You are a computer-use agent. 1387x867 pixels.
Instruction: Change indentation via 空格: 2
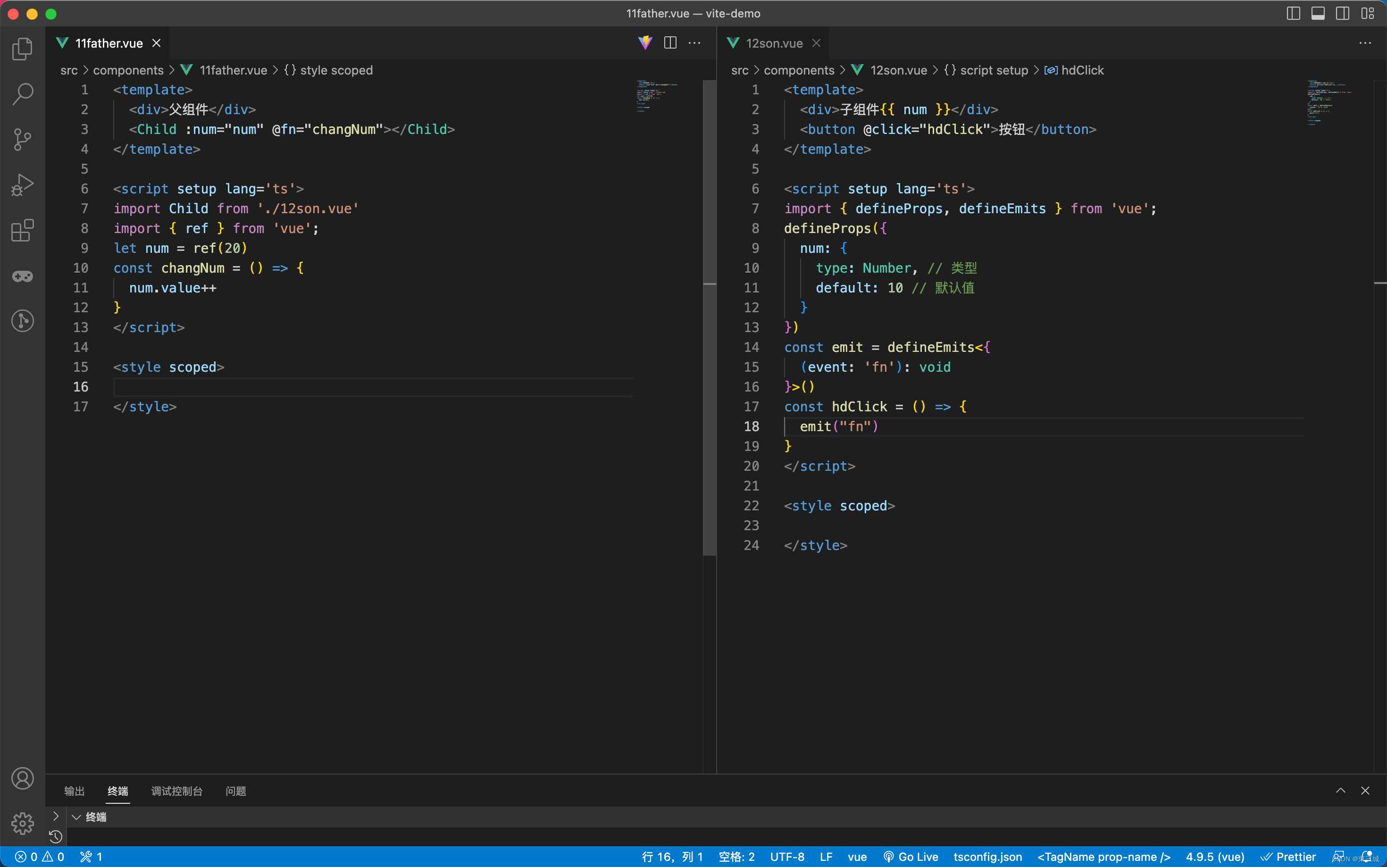click(736, 857)
